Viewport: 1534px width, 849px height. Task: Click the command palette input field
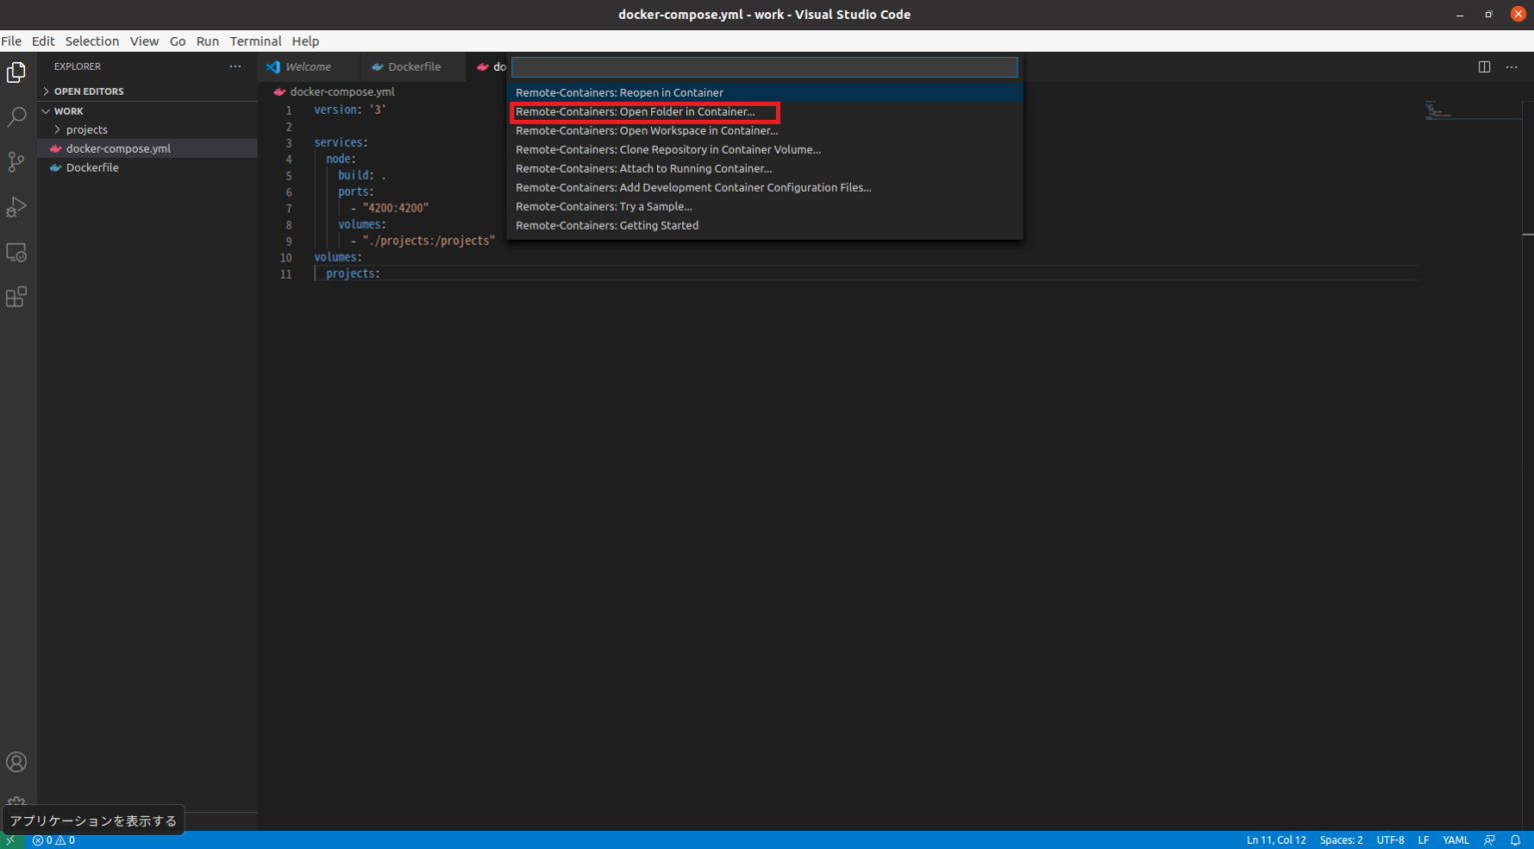(764, 67)
